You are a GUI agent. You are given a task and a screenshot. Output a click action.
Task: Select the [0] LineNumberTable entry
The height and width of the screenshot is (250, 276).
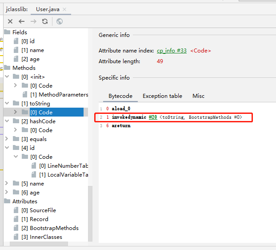[64, 166]
